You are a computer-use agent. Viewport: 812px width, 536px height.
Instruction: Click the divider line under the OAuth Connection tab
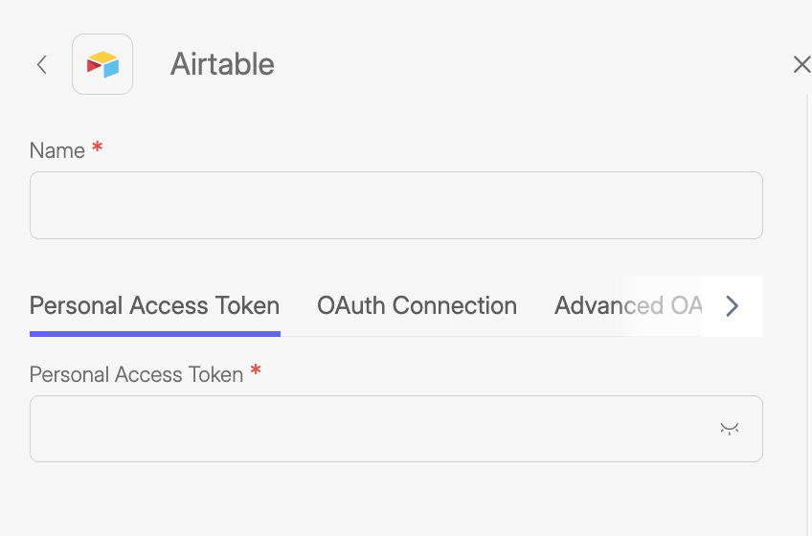[417, 336]
